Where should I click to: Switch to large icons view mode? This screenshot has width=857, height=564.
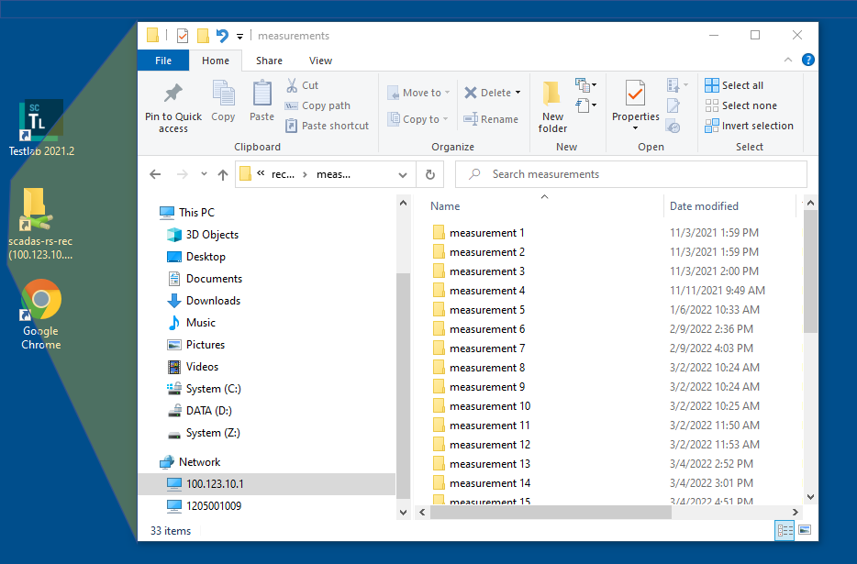[x=805, y=530]
